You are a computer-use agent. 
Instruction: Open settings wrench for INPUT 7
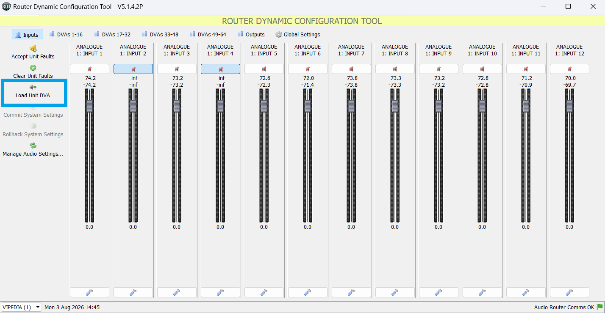pos(351,292)
